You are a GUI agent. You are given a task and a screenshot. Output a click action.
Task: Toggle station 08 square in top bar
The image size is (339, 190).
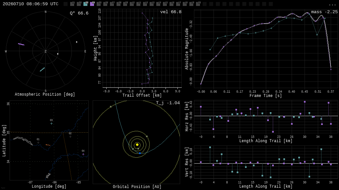tap(119, 4)
